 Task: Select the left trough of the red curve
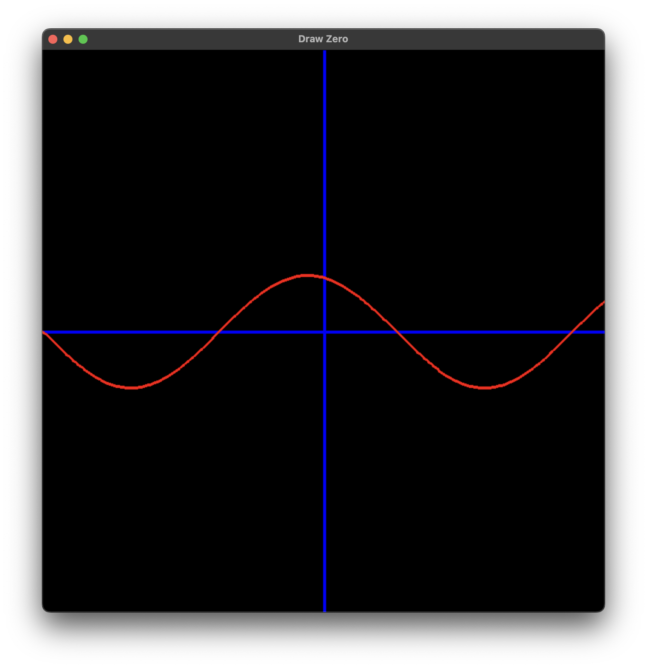click(131, 388)
